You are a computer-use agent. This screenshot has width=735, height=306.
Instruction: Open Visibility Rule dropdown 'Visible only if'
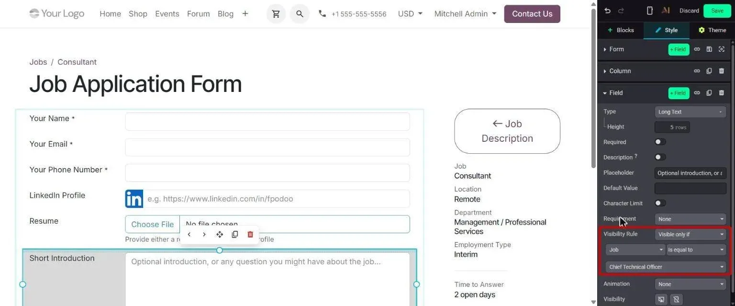pyautogui.click(x=690, y=235)
